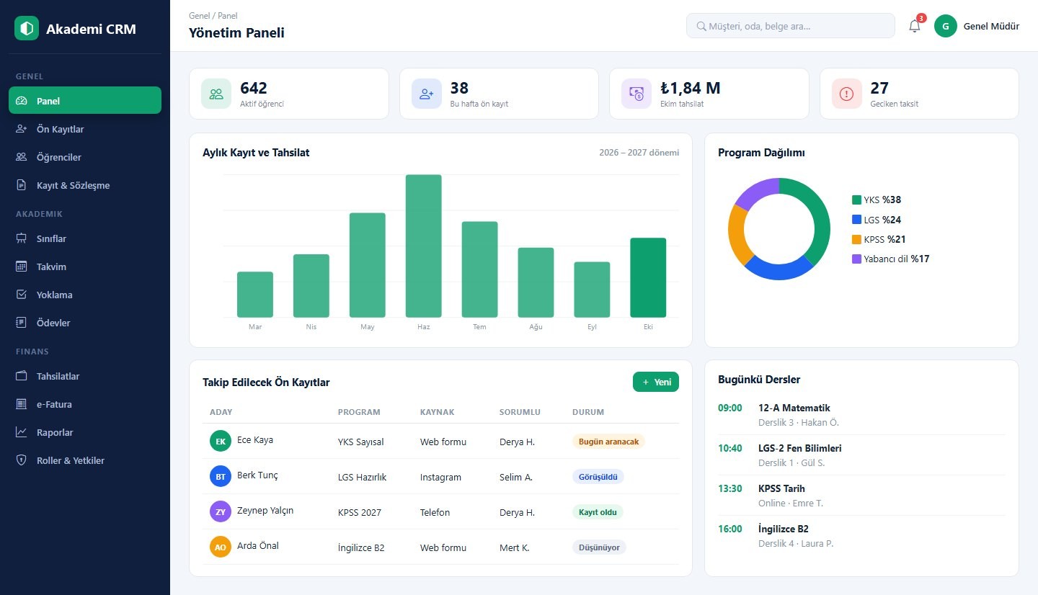Click the Raporlar chart icon
The width and height of the screenshot is (1038, 595).
pyautogui.click(x=22, y=432)
